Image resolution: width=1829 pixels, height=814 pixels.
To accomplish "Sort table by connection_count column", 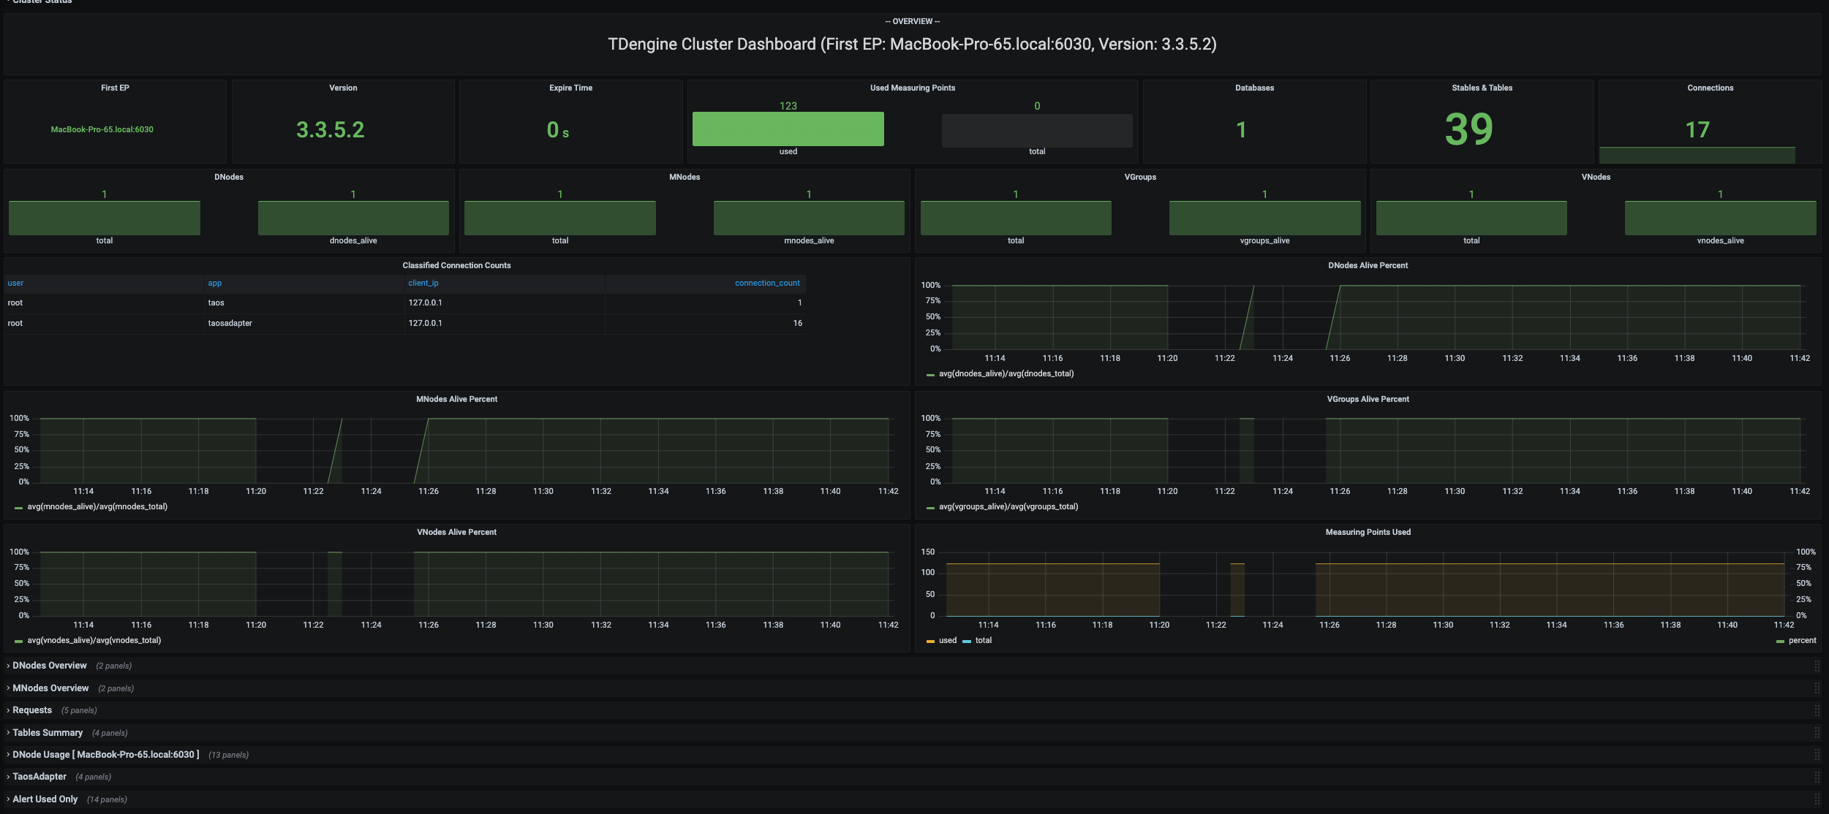I will (766, 284).
